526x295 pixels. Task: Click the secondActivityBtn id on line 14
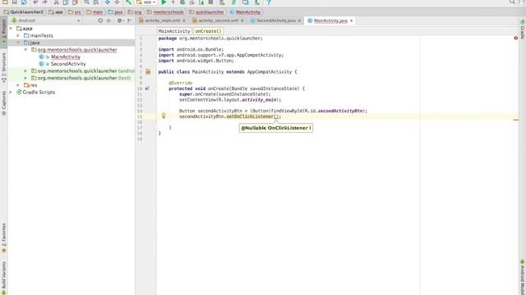pos(340,111)
